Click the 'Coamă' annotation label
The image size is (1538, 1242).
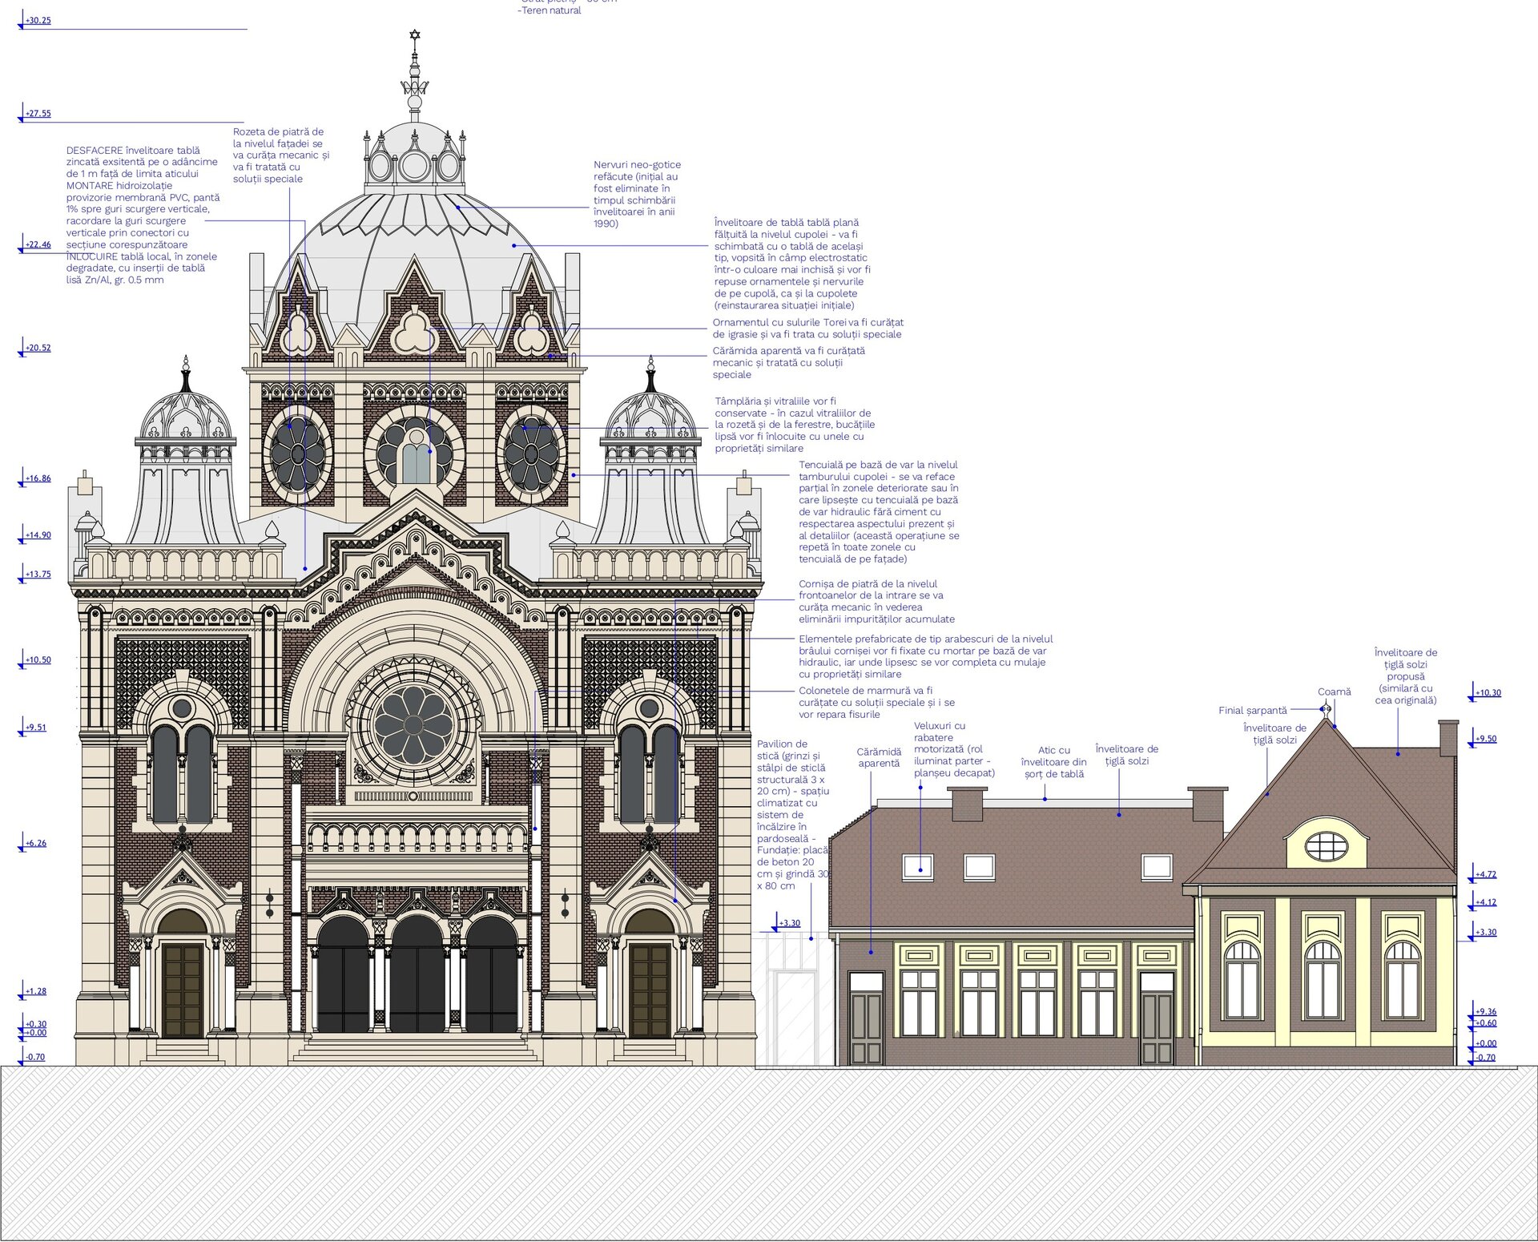(1334, 692)
